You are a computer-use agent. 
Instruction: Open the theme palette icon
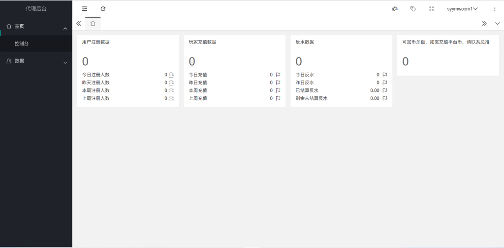(395, 9)
